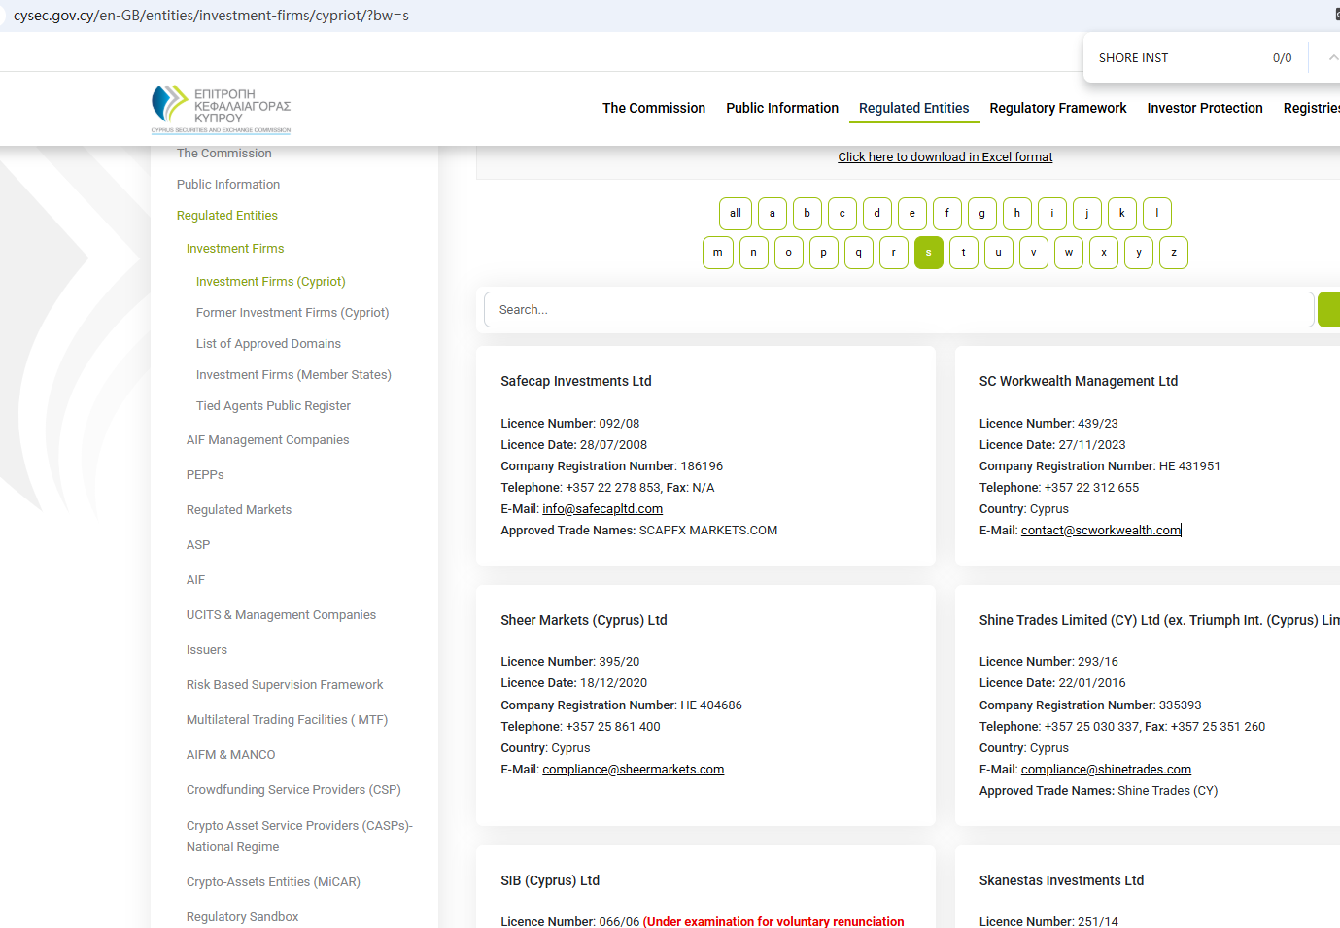Go to Crowdfunding Service Providers (CSP)
The image size is (1340, 928).
click(293, 790)
